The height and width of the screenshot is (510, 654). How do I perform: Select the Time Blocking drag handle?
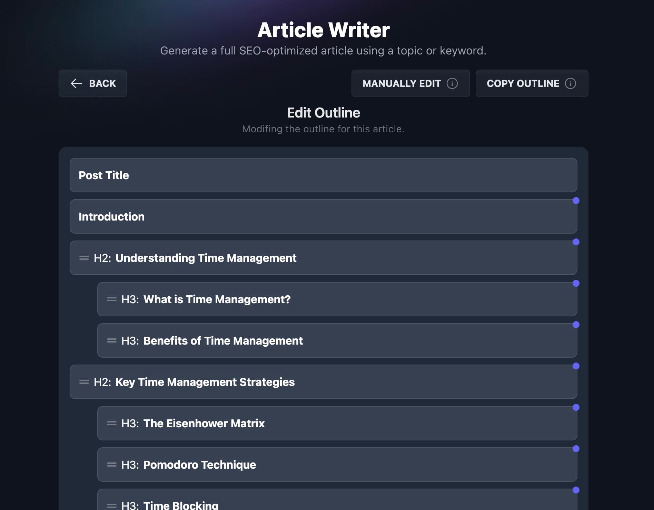tap(111, 505)
